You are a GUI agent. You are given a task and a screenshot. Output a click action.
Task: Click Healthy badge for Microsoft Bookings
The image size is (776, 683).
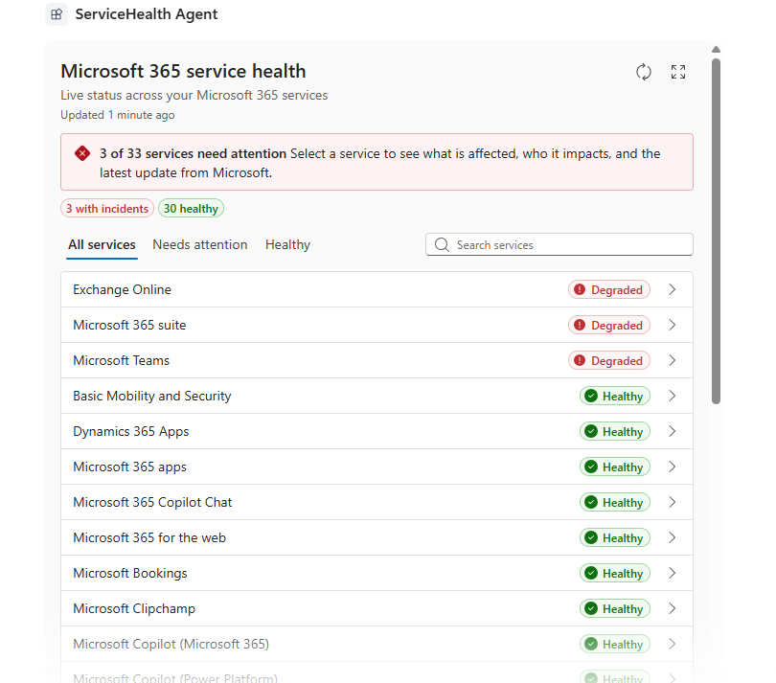tap(615, 573)
